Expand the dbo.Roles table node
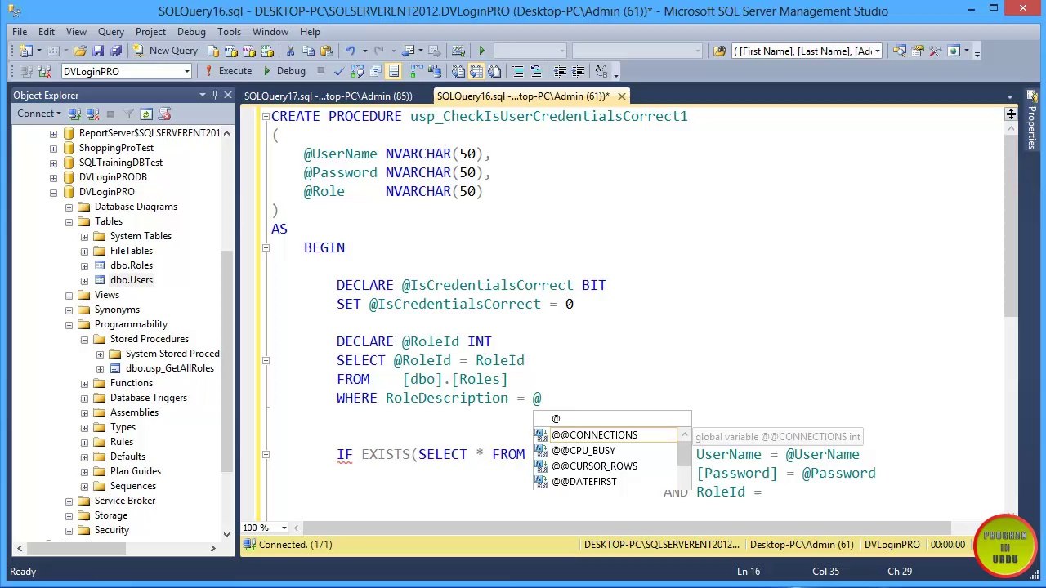 85,265
